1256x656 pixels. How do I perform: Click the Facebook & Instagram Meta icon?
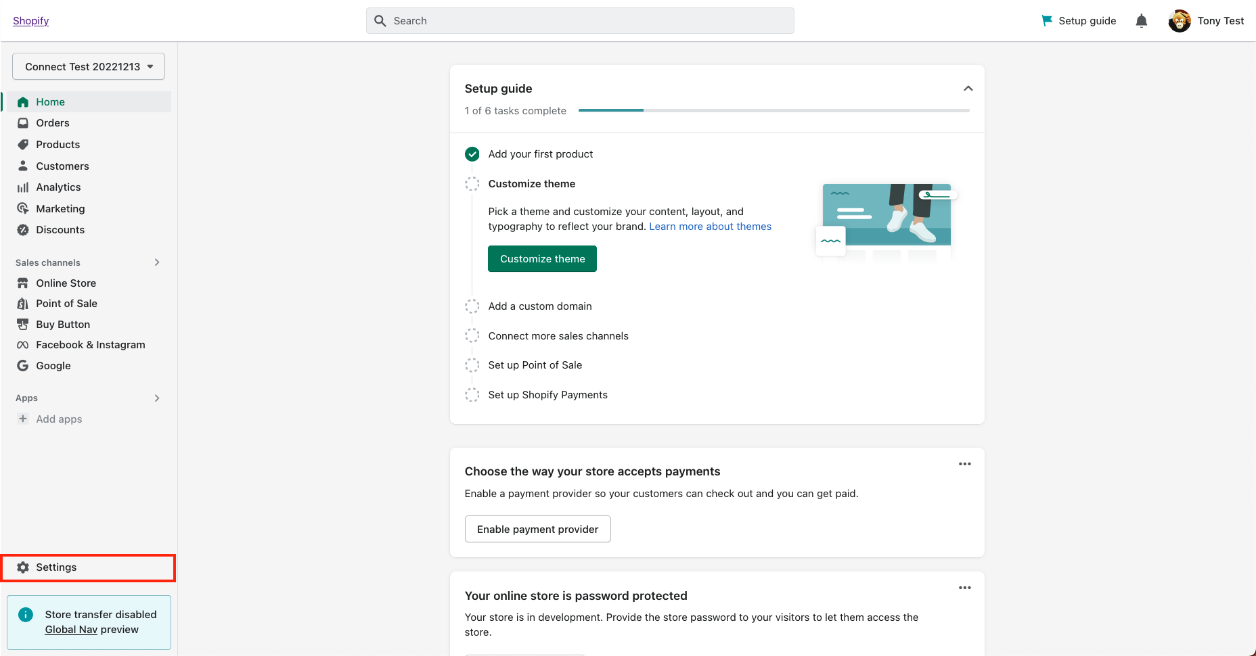23,345
